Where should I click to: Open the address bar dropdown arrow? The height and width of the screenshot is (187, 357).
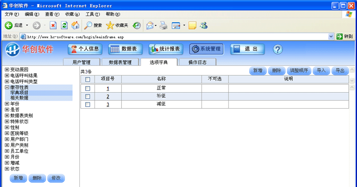click(x=331, y=37)
